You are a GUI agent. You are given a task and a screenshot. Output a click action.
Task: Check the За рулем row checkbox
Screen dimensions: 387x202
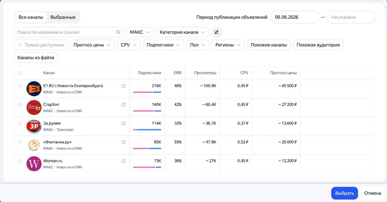pyautogui.click(x=20, y=123)
